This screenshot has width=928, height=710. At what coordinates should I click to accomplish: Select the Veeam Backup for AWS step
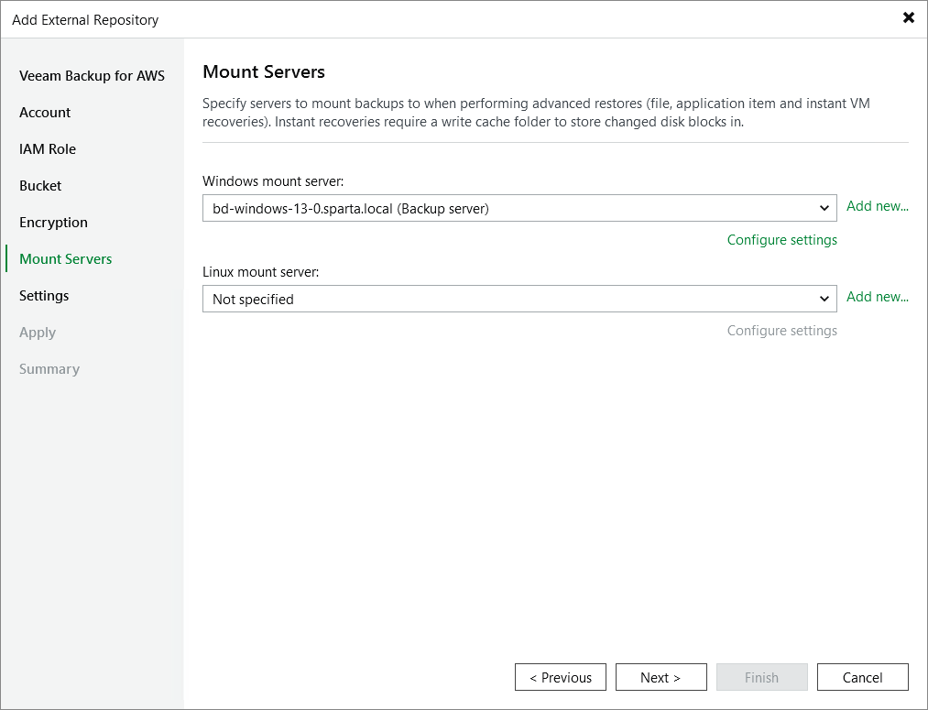[92, 75]
